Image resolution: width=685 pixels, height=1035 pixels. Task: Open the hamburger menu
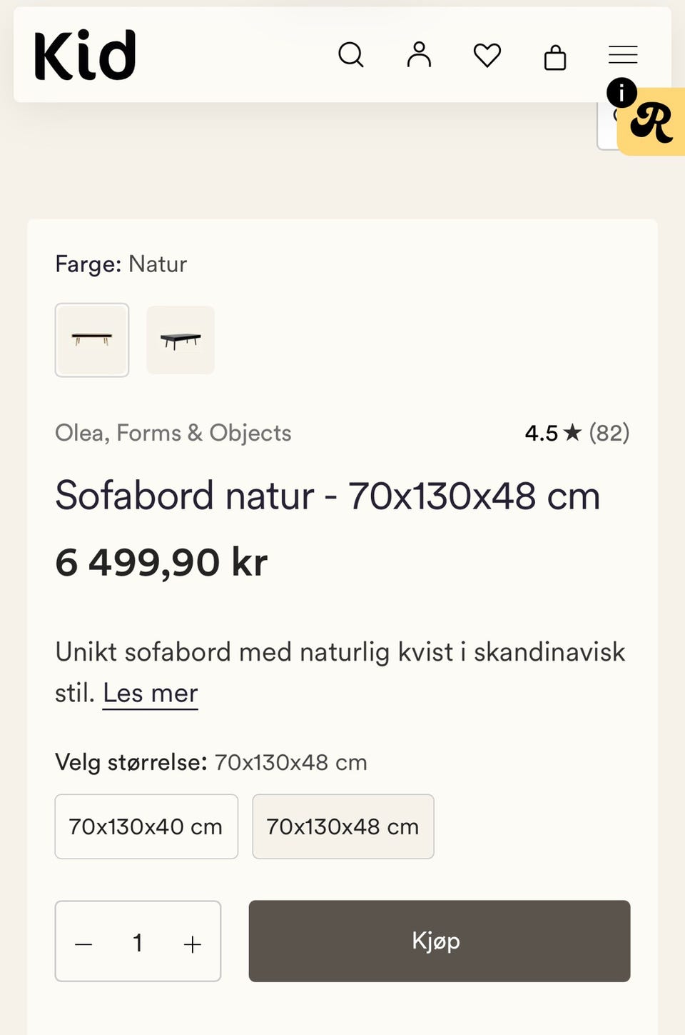pos(623,55)
